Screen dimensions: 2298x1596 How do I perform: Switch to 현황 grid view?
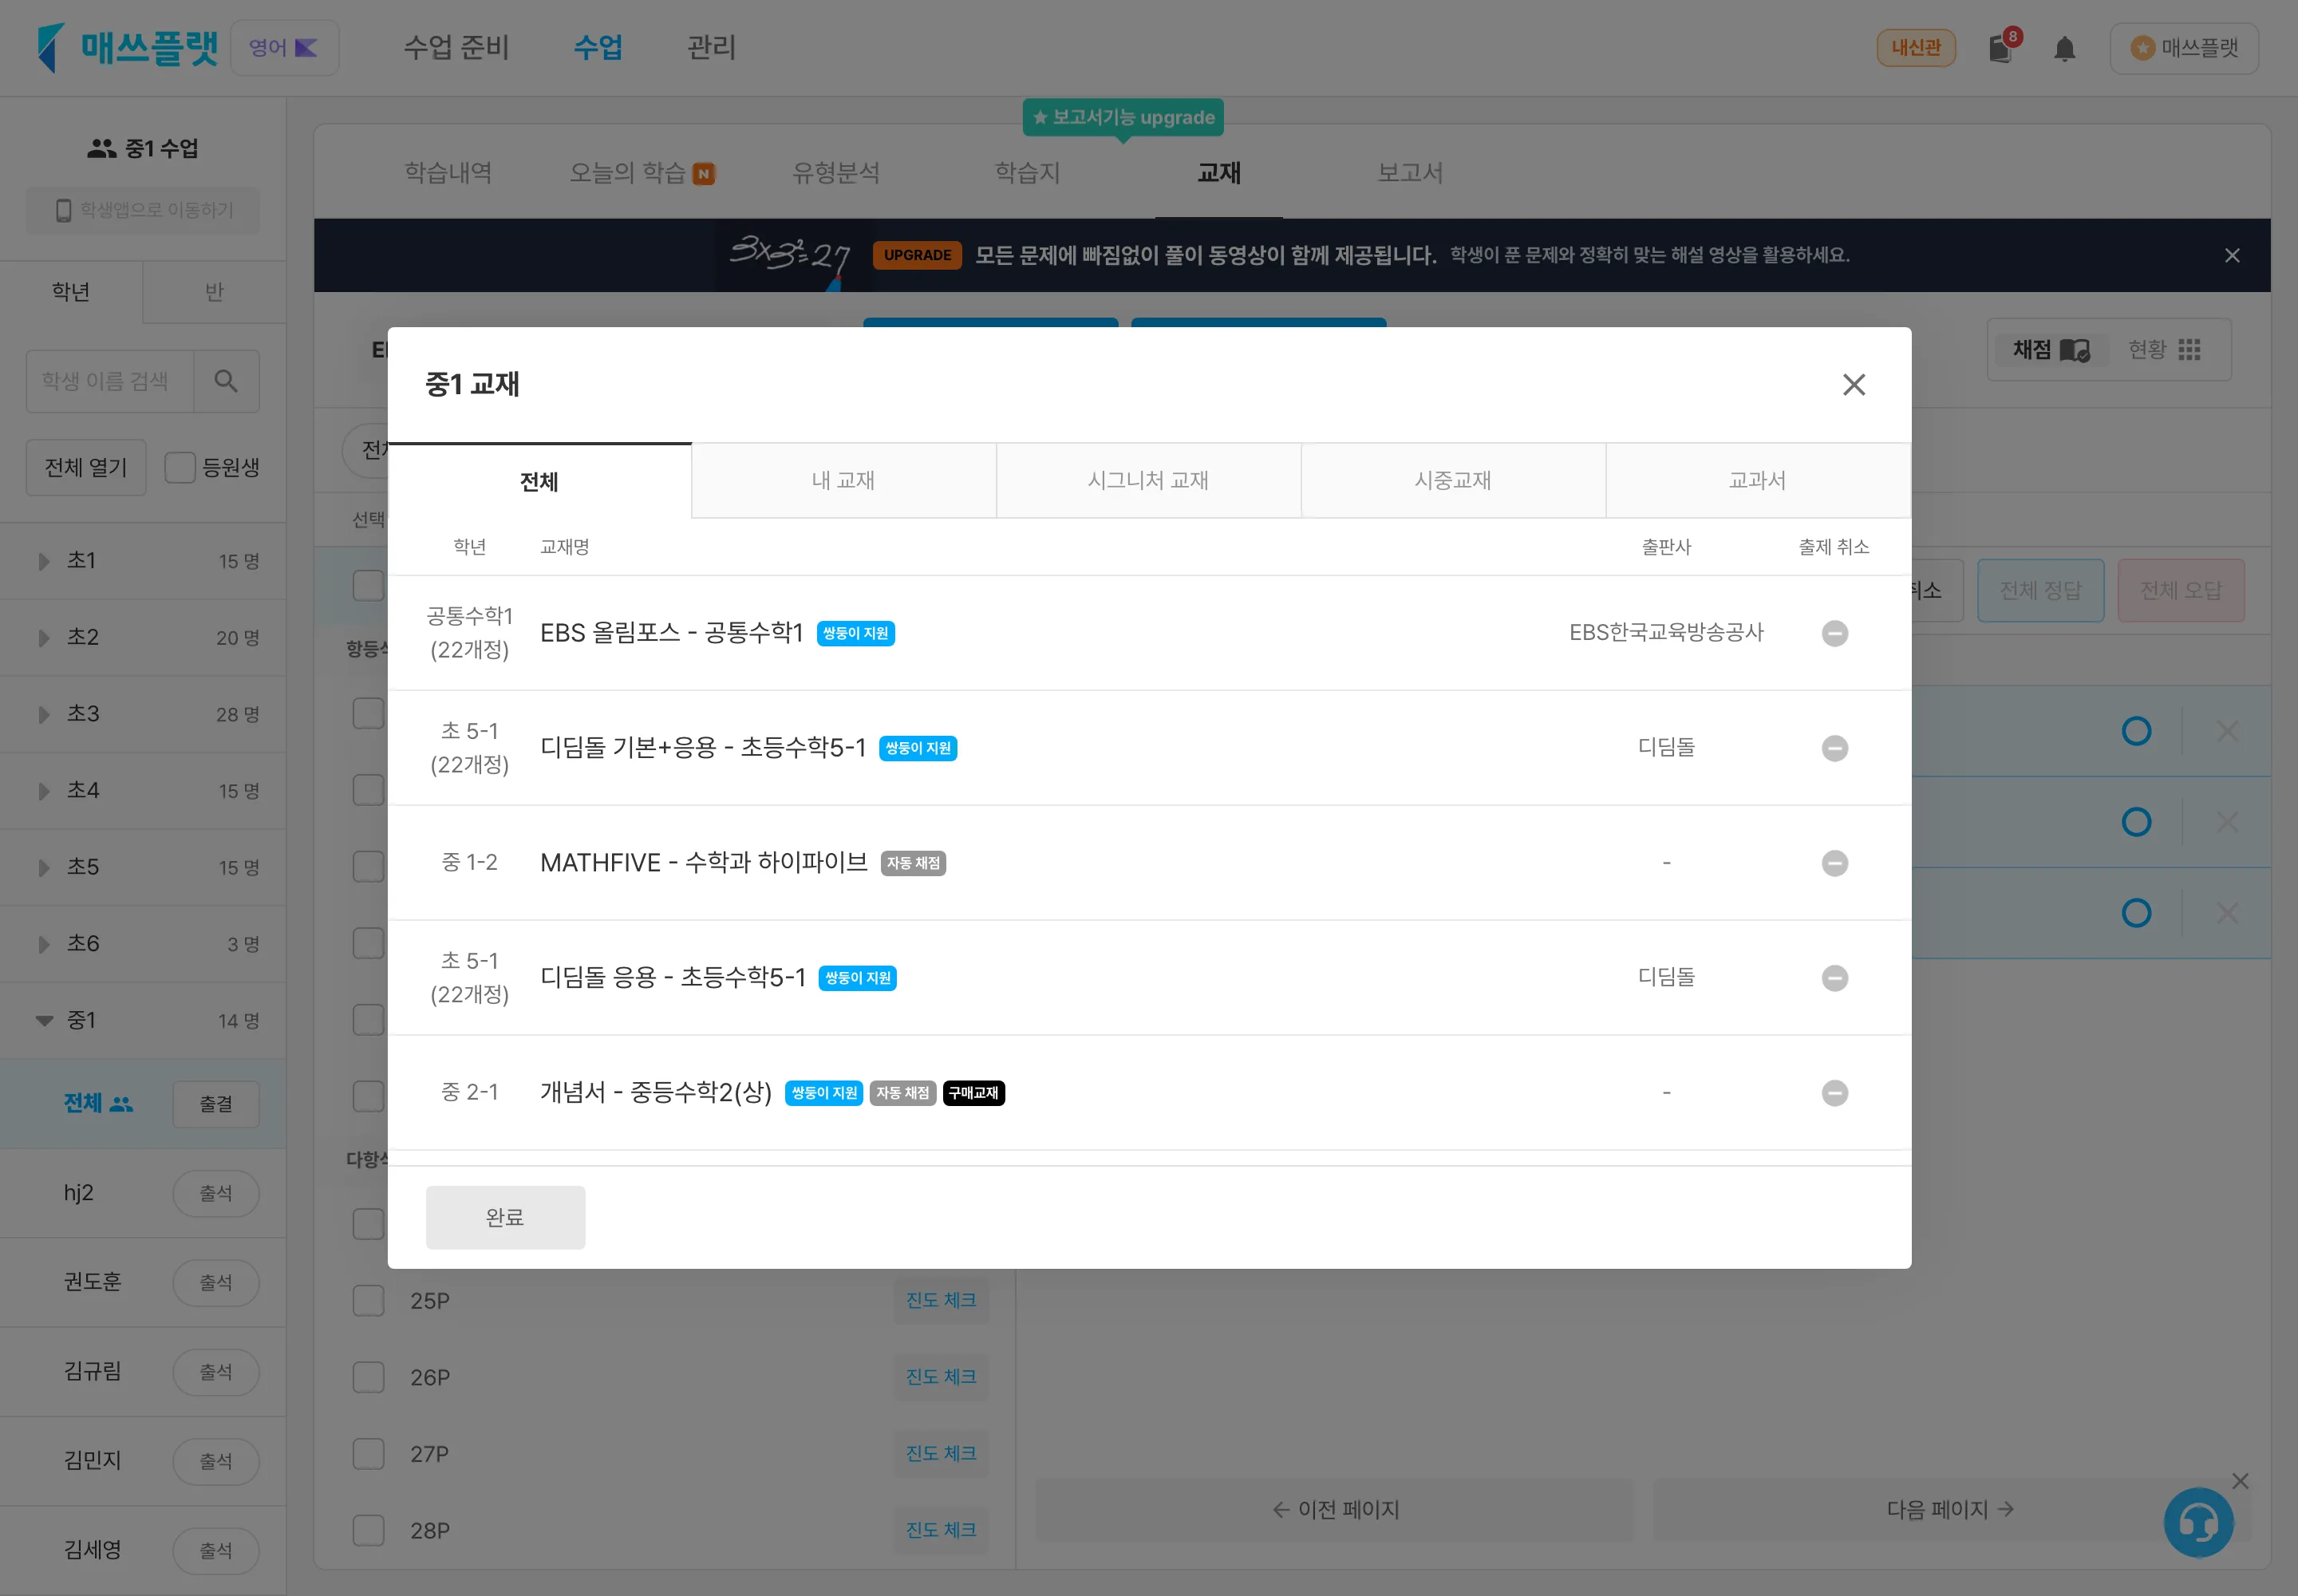pos(2163,350)
